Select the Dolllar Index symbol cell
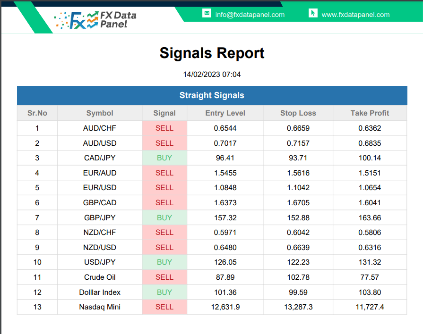 coord(100,292)
